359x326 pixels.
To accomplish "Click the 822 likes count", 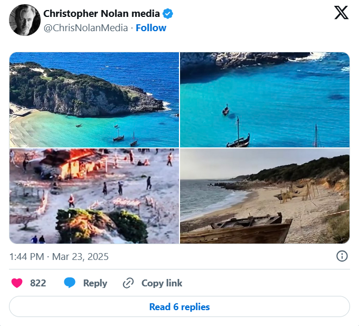I will 38,283.
